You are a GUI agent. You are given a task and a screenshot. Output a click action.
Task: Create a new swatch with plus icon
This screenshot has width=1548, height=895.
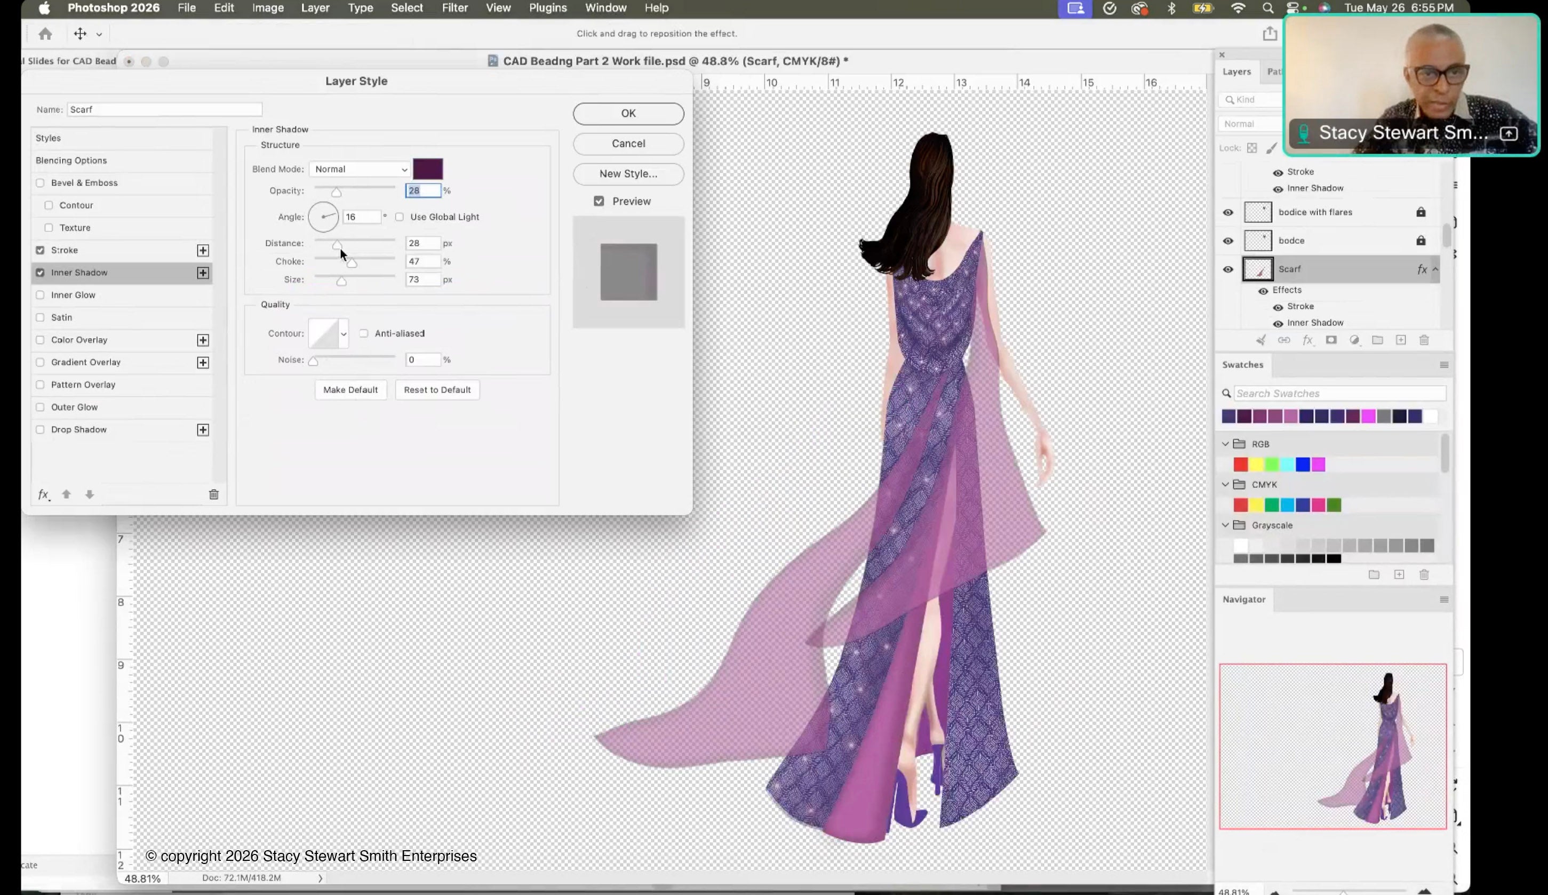1399,574
